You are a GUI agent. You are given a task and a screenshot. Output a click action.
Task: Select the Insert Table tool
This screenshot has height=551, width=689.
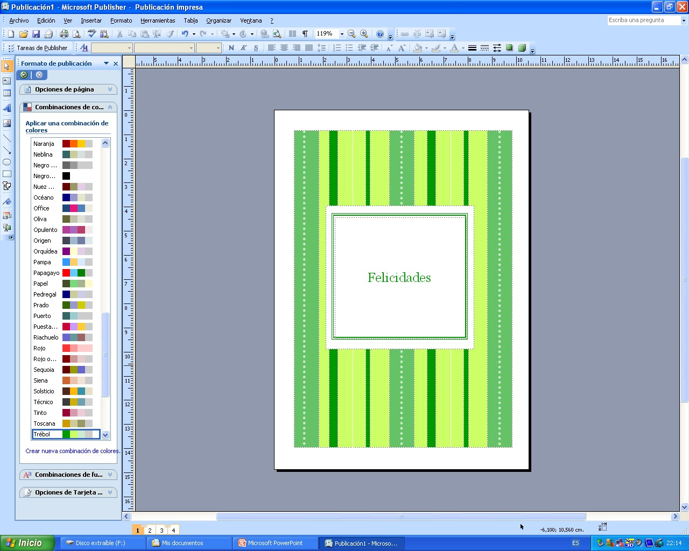click(x=7, y=93)
